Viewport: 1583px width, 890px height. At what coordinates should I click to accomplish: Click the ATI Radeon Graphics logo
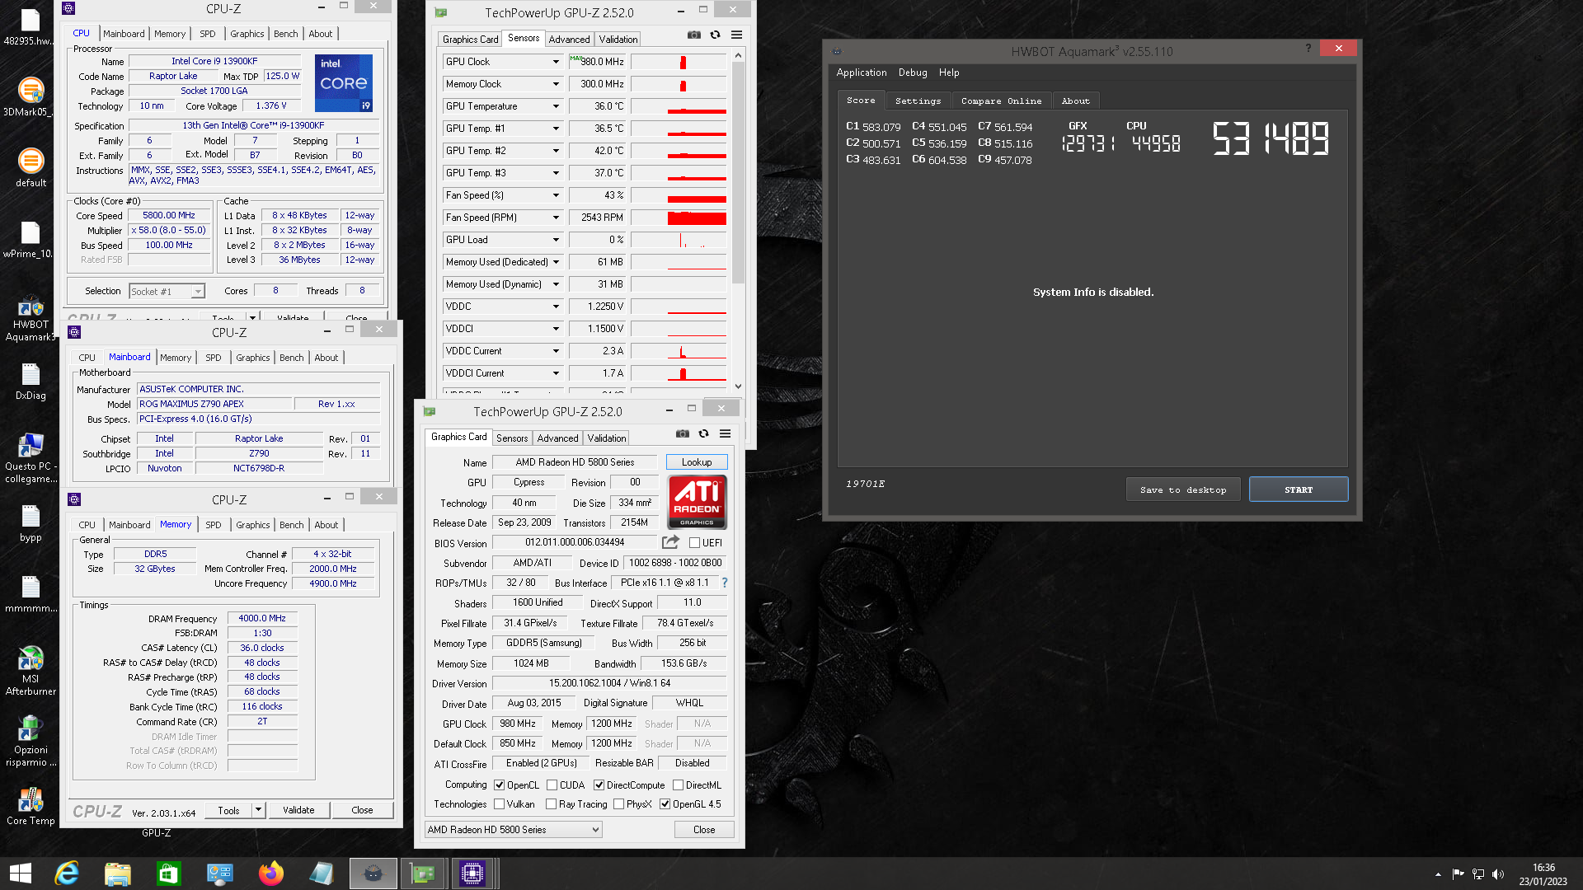pyautogui.click(x=697, y=502)
